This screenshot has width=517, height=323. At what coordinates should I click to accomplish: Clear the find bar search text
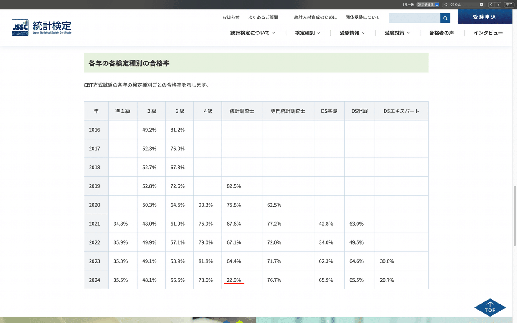click(x=481, y=5)
